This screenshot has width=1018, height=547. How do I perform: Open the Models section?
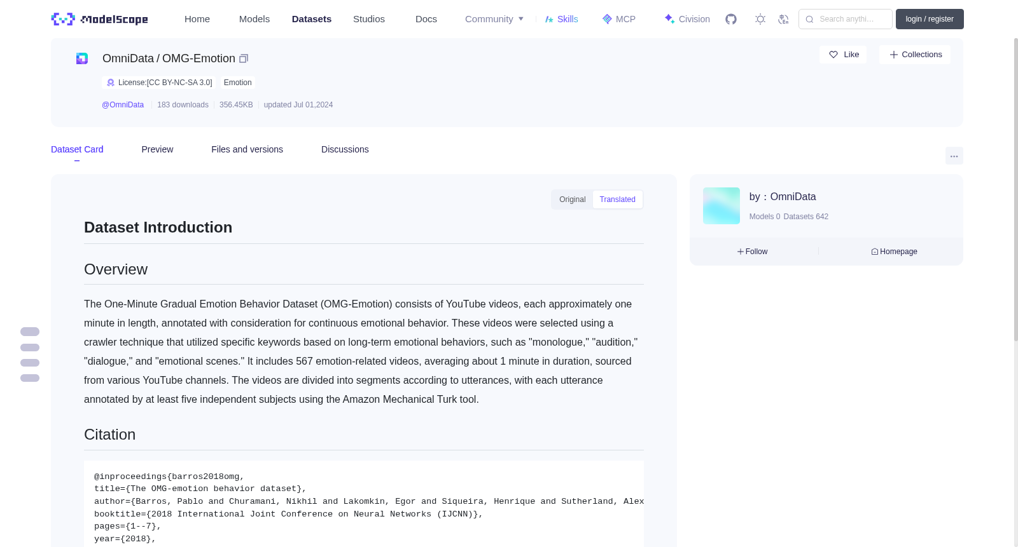[x=254, y=19]
